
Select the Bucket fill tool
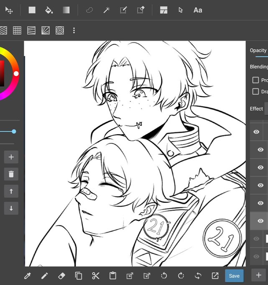49,10
